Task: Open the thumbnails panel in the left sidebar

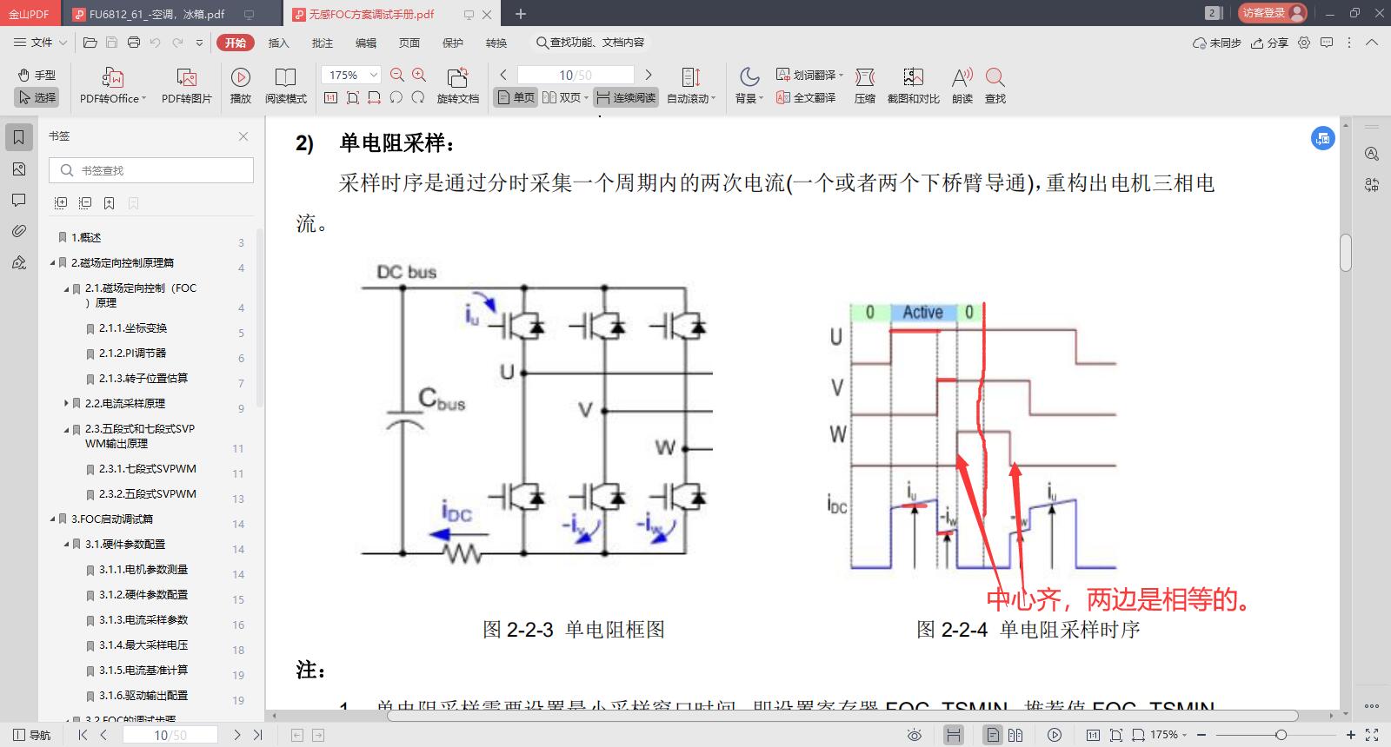Action: pos(18,169)
